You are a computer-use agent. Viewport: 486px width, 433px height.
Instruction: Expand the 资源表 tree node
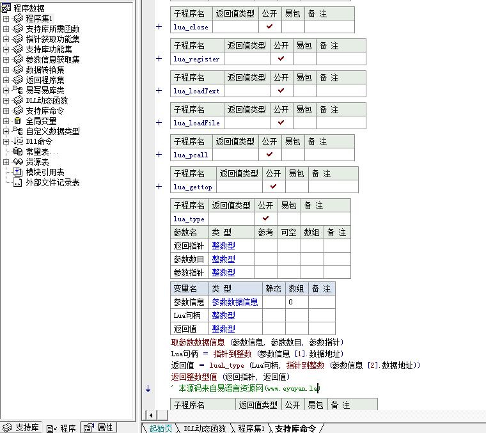click(x=6, y=162)
